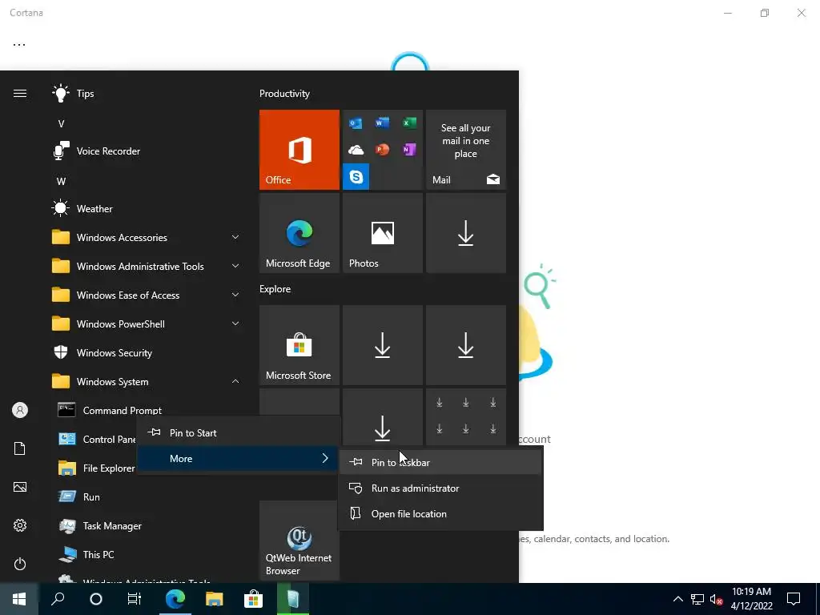820x615 pixels.
Task: Open the user account icon
Action: pos(20,410)
